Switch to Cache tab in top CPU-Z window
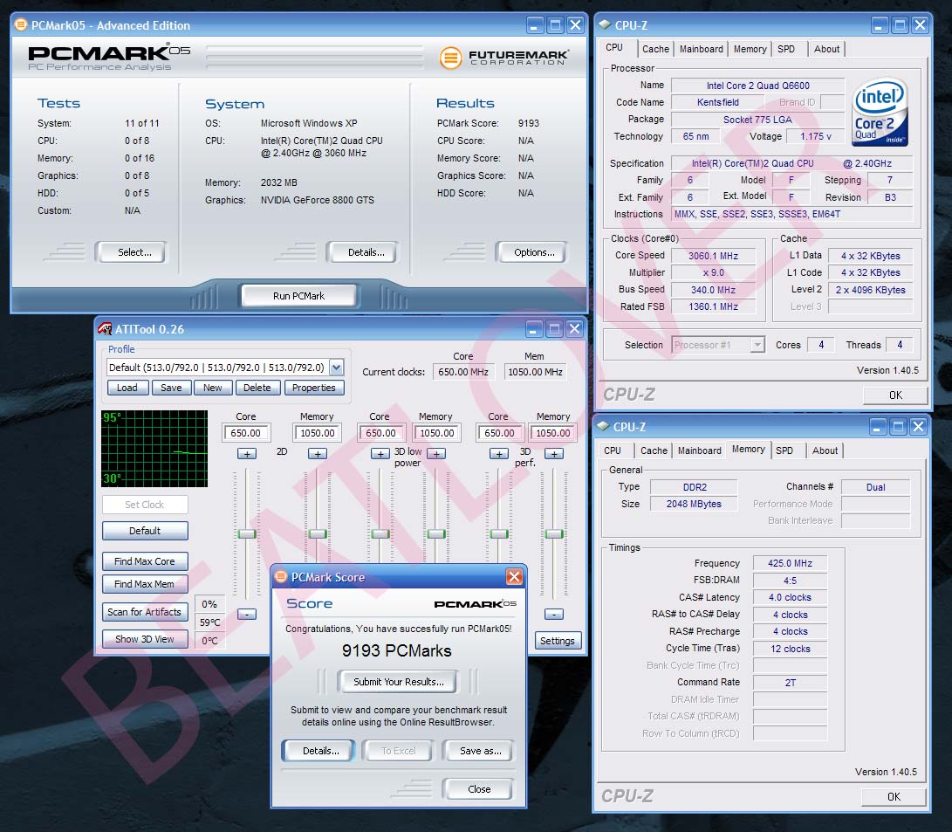This screenshot has width=952, height=832. 655,49
